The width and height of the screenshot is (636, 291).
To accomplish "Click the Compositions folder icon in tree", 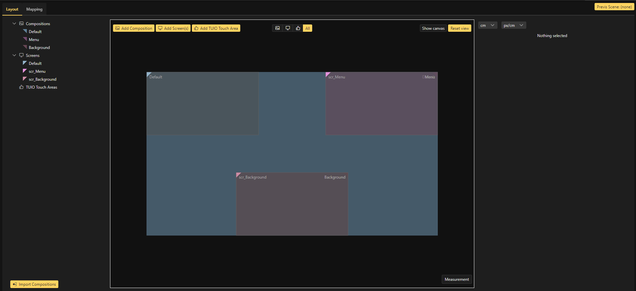I will [22, 23].
